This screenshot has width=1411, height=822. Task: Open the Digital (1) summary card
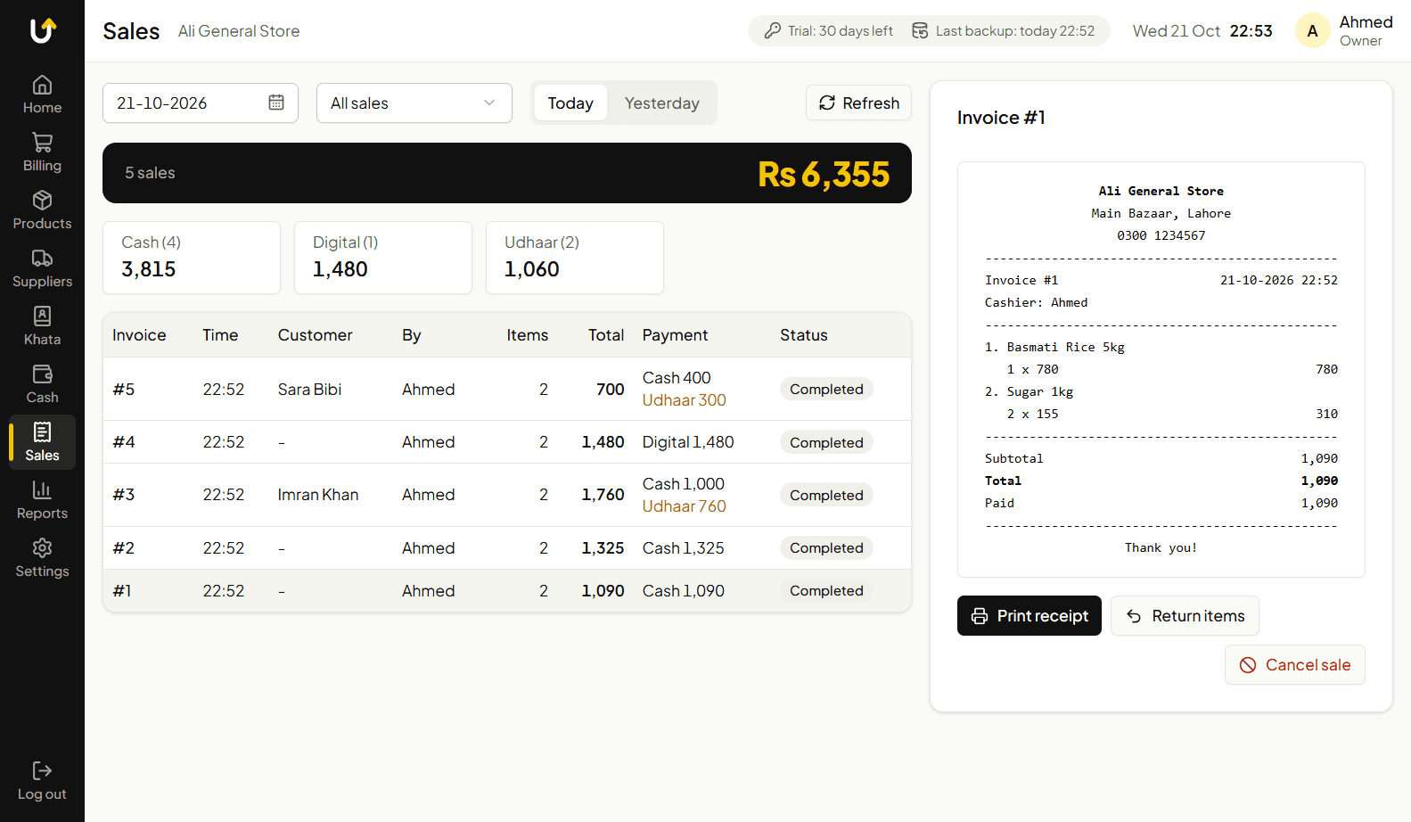click(x=383, y=258)
